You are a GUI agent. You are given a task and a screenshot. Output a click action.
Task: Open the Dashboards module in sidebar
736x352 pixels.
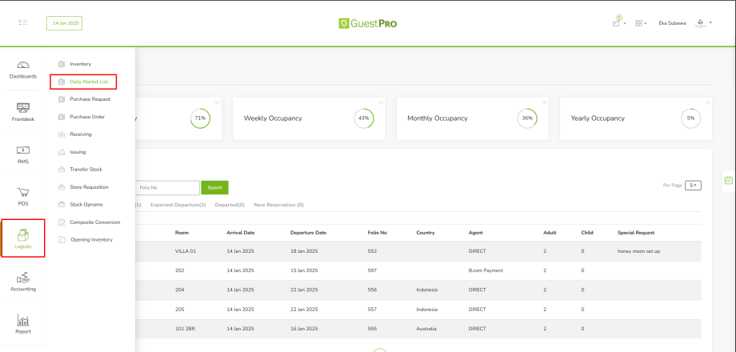[x=23, y=70]
